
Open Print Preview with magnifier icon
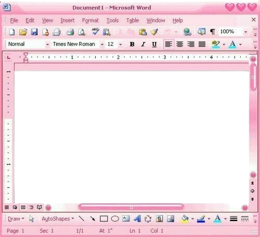pyautogui.click(x=82, y=32)
